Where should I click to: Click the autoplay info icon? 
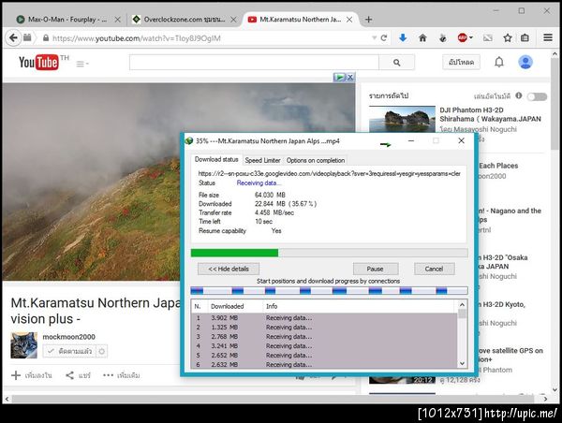pos(519,95)
